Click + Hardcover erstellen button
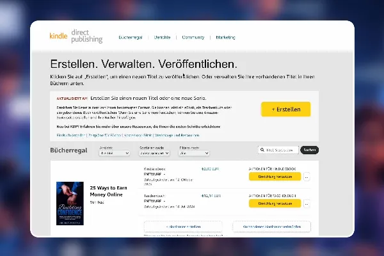Screen dimensions: 384x256 coord(183,227)
